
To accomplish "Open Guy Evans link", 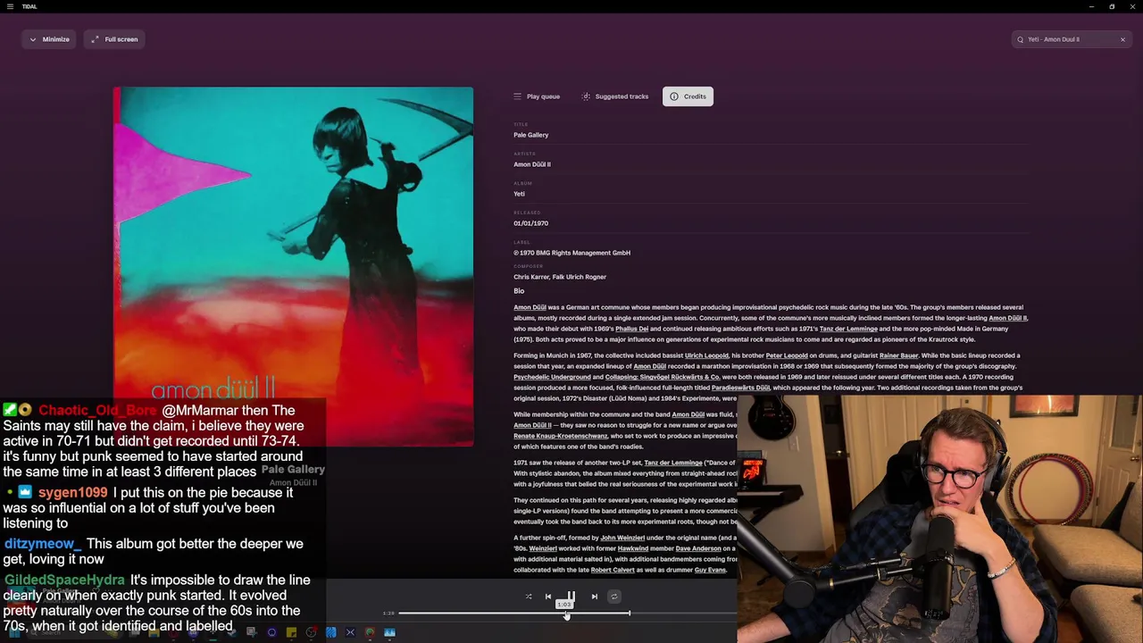I will pos(710,570).
